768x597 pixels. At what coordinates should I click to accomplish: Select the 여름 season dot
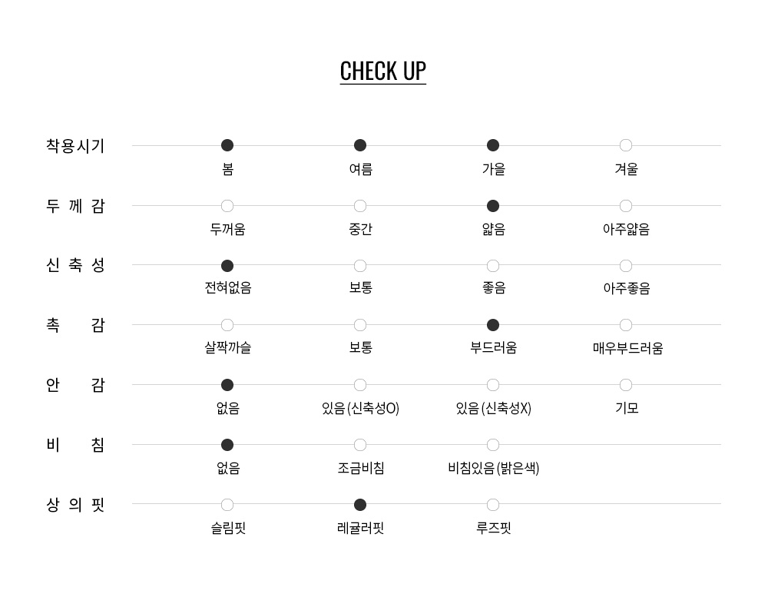tap(360, 145)
